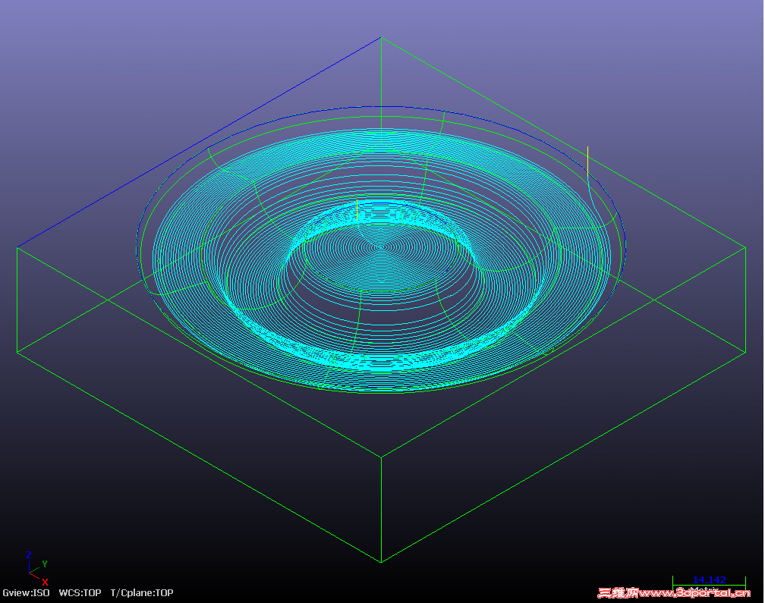Click the top corner of the green stock box
The height and width of the screenshot is (603, 765).
click(380, 36)
